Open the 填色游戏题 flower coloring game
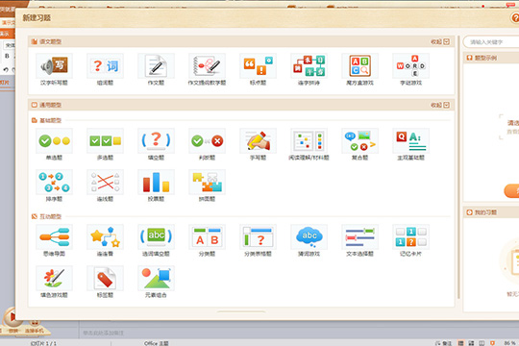Image resolution: width=519 pixels, height=346 pixels. (x=54, y=279)
